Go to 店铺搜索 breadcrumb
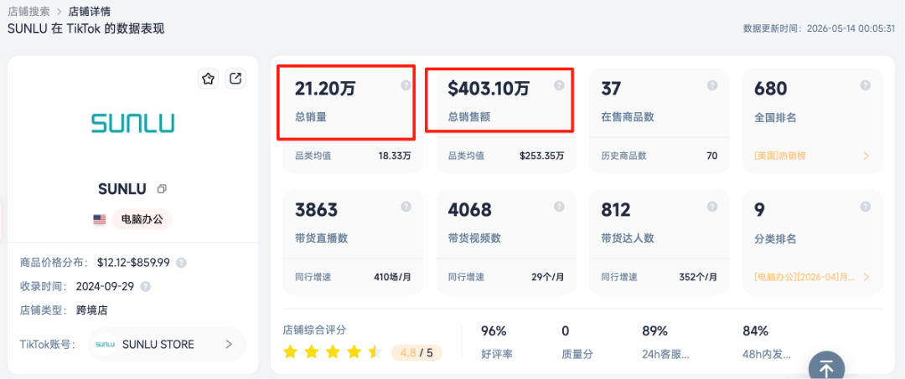The image size is (905, 379). click(28, 11)
